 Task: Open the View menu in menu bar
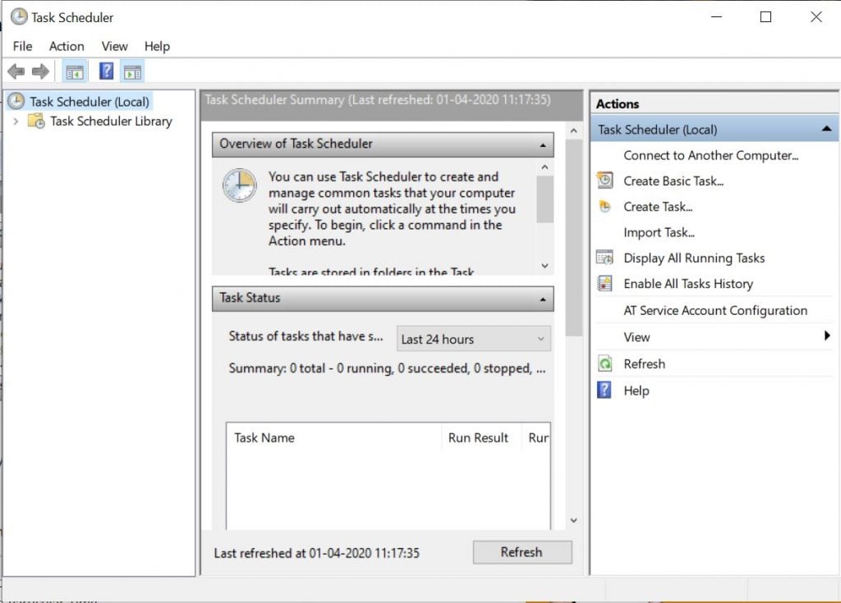pyautogui.click(x=115, y=46)
